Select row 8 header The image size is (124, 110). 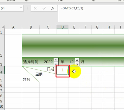pyautogui.click(x=2, y=95)
